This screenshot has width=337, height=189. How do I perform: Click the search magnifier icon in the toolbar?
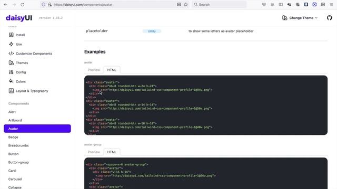tap(195, 5)
